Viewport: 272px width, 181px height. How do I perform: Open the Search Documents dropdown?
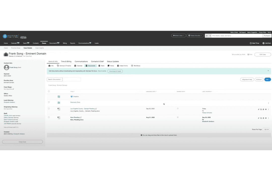point(55,79)
